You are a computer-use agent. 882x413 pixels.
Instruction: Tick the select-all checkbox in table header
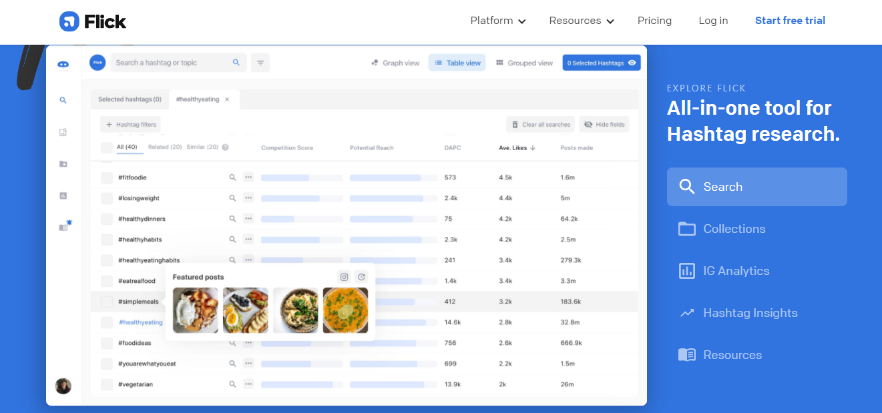point(107,147)
